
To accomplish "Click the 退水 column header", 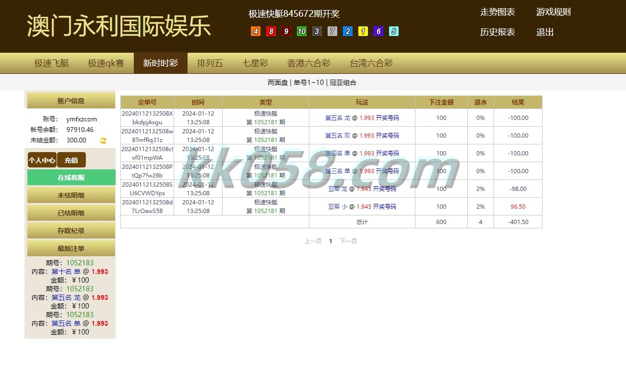I will (x=481, y=102).
